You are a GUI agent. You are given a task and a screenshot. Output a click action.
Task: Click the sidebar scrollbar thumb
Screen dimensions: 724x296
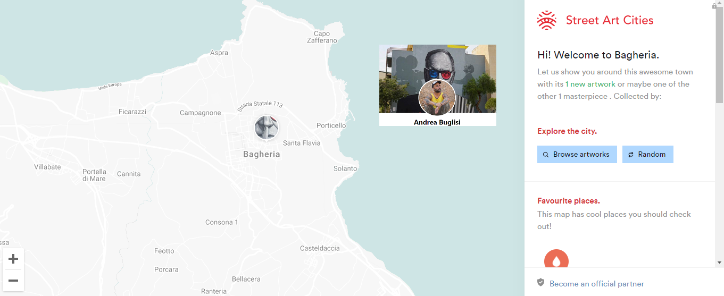click(x=719, y=56)
